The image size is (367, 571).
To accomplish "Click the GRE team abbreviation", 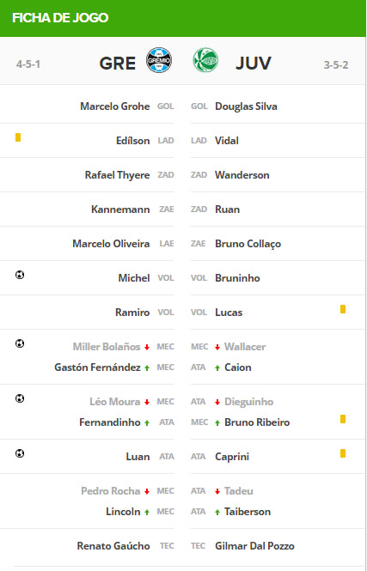I will click(118, 64).
